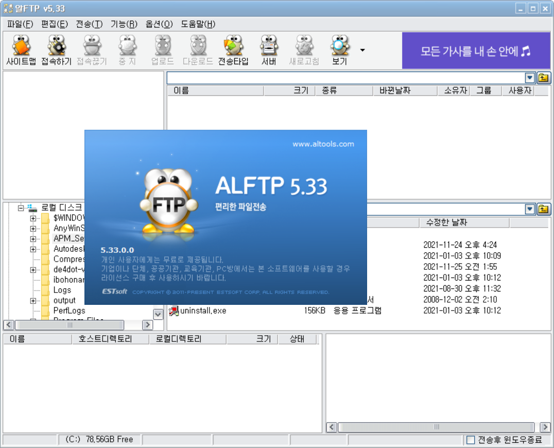Click the 그룹 column header

click(486, 91)
